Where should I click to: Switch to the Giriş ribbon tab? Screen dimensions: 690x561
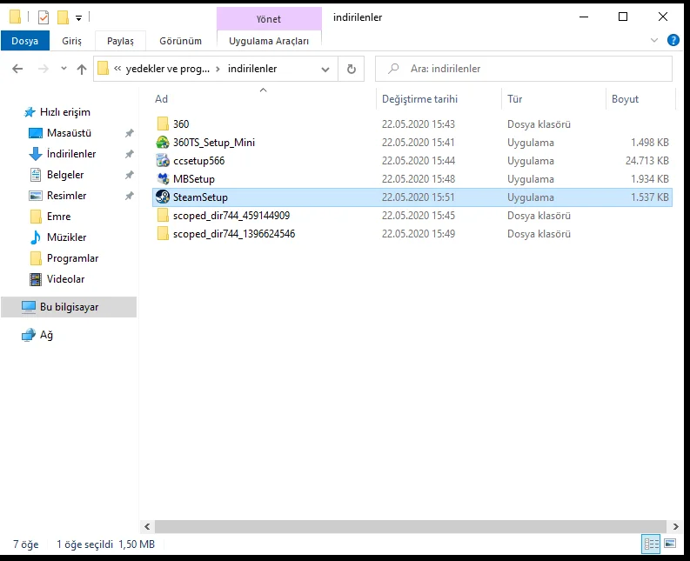click(71, 41)
